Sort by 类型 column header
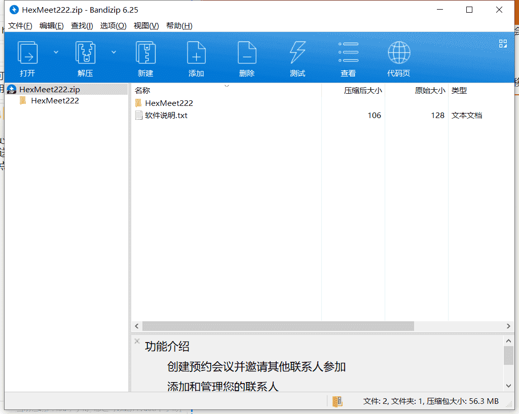This screenshot has height=414, width=519. [459, 90]
